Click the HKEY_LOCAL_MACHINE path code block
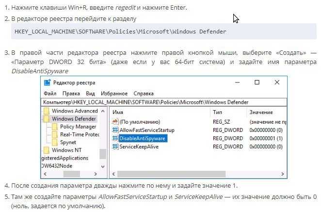 164,32
